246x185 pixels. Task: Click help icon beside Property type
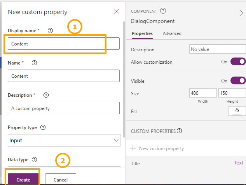click(x=43, y=127)
